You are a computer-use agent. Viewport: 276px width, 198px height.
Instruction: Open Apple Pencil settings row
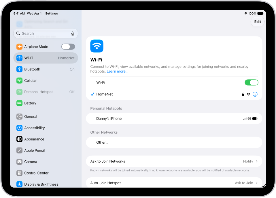(x=46, y=150)
